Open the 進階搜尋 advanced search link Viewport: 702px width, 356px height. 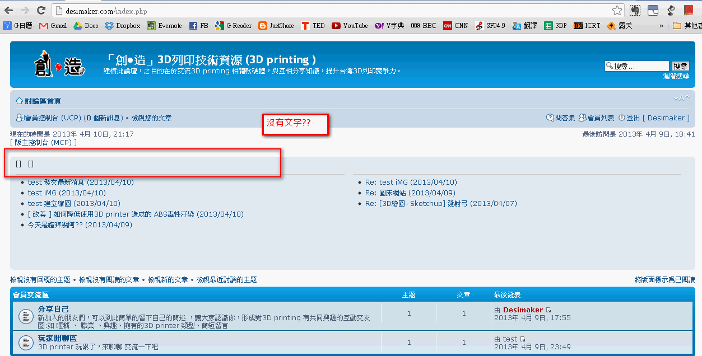(x=676, y=76)
